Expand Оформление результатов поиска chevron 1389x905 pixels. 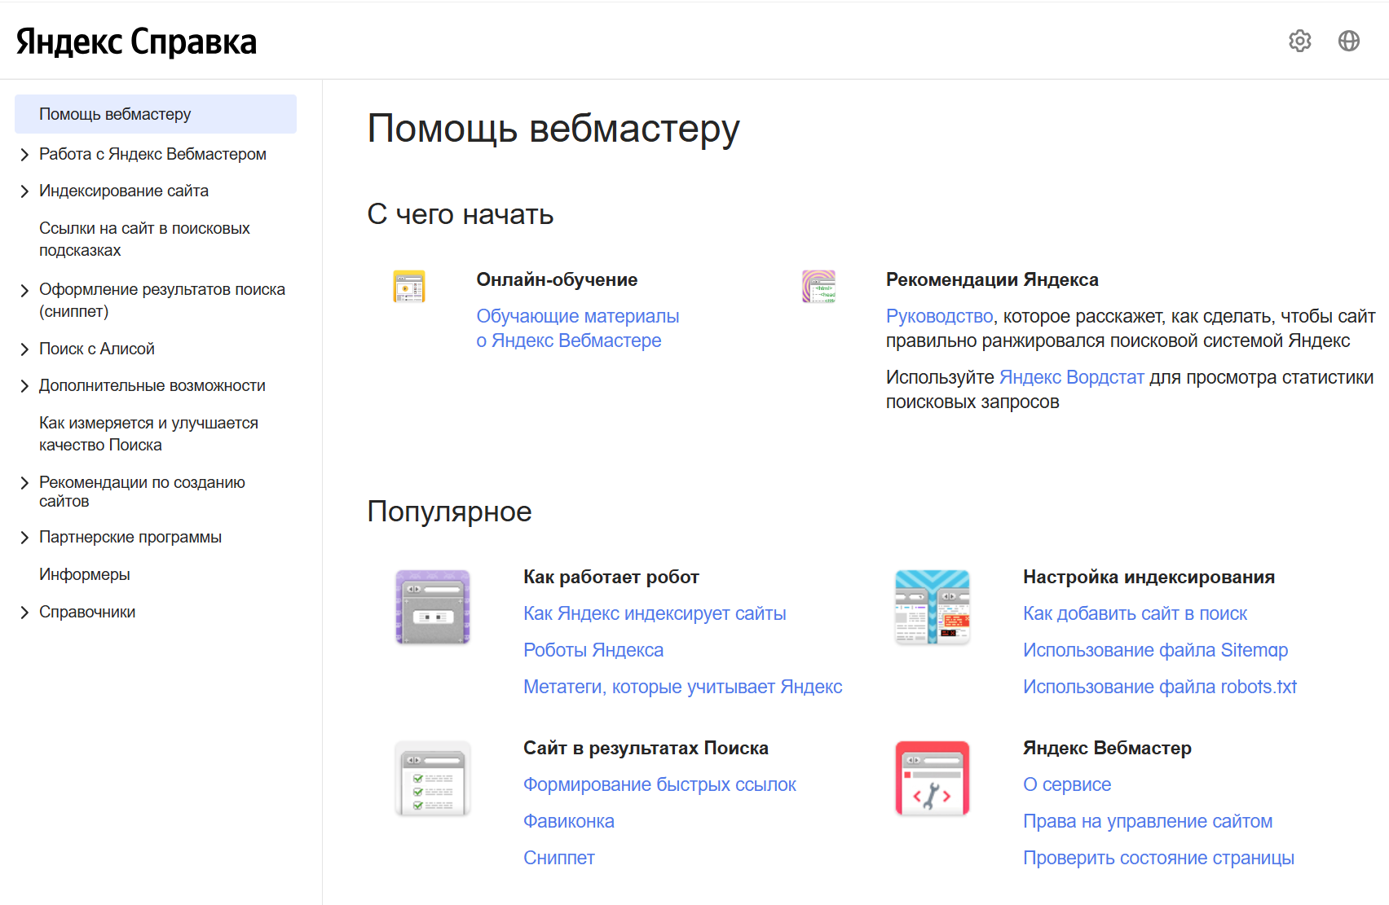(24, 290)
